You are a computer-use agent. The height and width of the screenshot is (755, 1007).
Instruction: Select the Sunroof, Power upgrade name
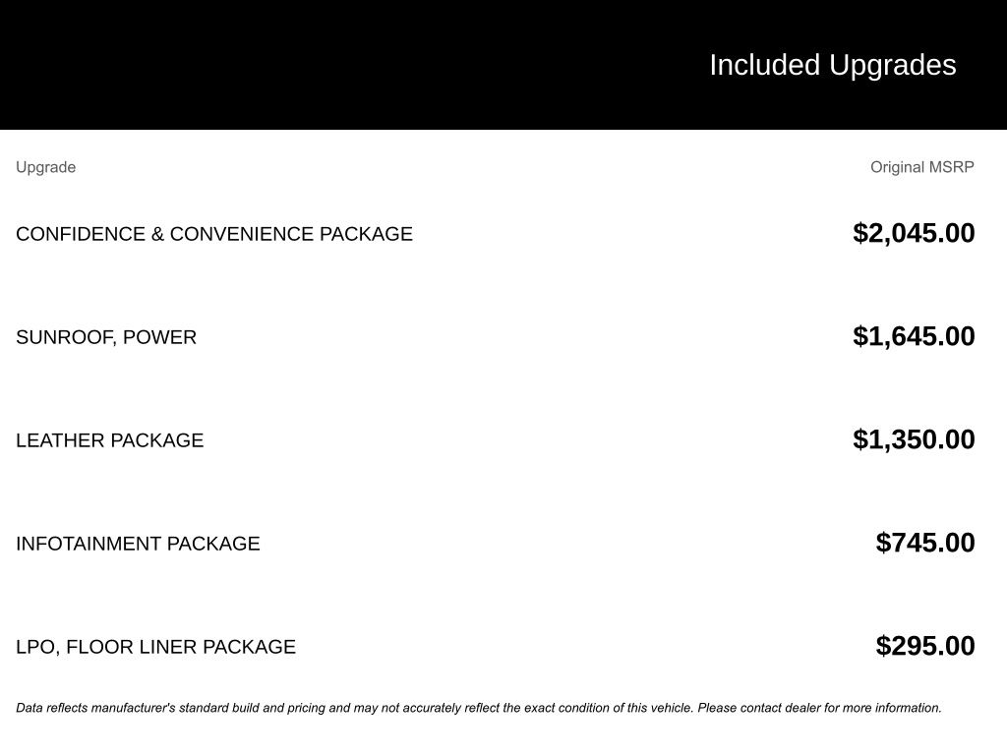[x=106, y=337]
